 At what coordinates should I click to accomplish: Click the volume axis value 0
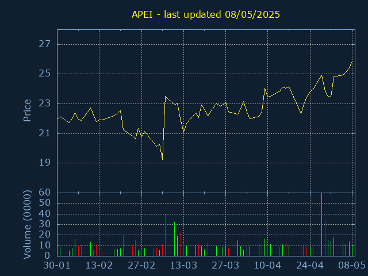[48, 255]
